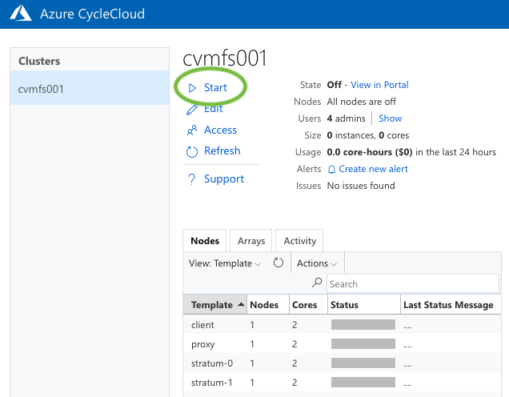This screenshot has width=509, height=397.
Task: Click the stratum-0 row status bar
Action: 363,363
